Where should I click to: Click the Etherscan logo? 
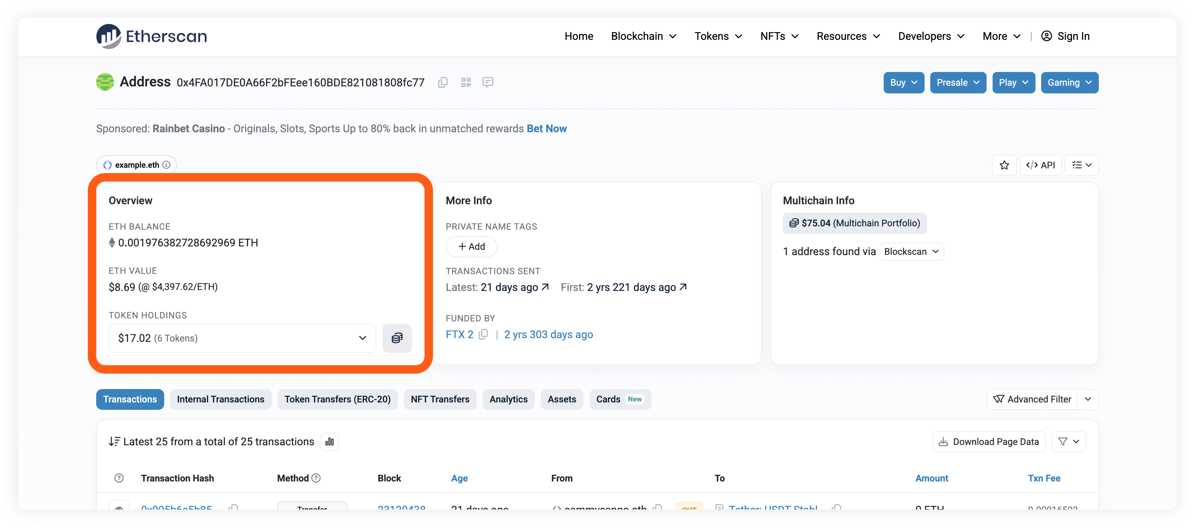pyautogui.click(x=151, y=36)
